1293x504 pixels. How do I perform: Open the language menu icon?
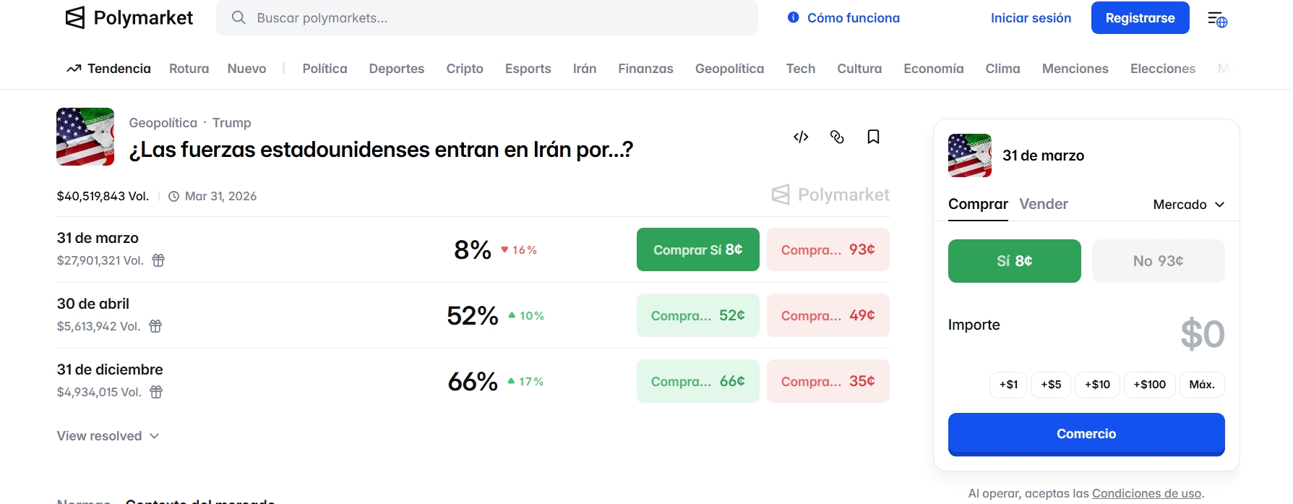[x=1217, y=19]
